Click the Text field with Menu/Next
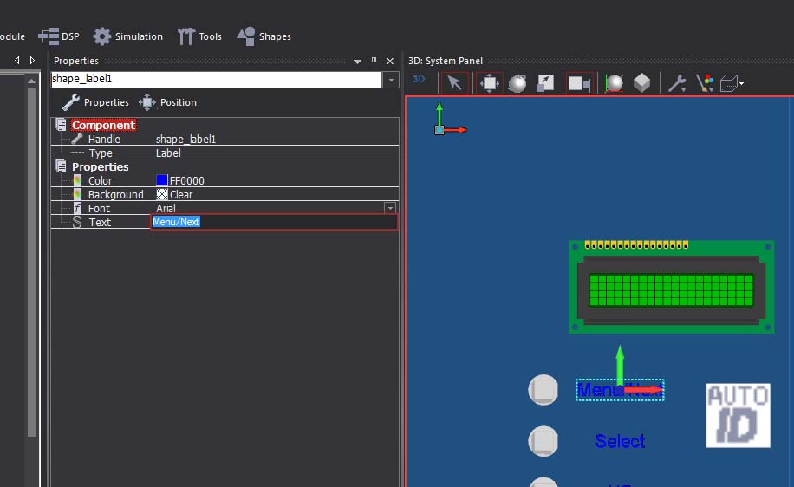Image resolution: width=794 pixels, height=487 pixels. (274, 222)
